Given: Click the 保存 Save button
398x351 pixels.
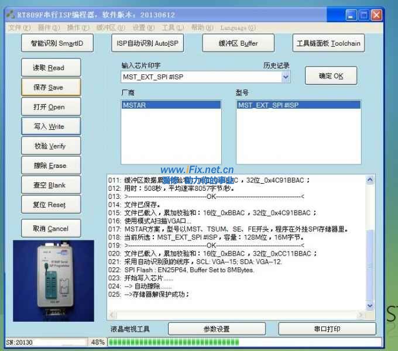Looking at the screenshot, I should (x=51, y=87).
